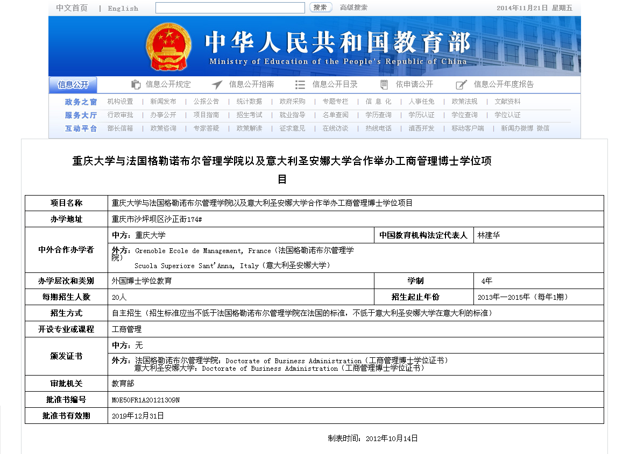The height and width of the screenshot is (454, 630).
Task: Click the national emblem logo
Action: (x=169, y=47)
